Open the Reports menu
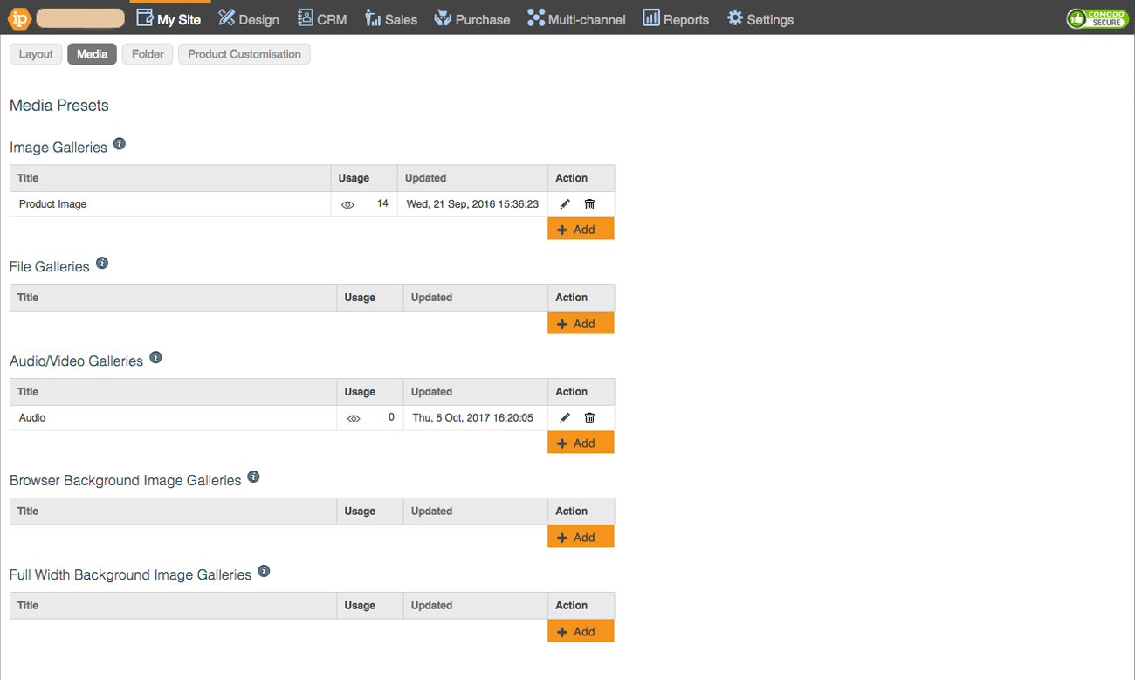This screenshot has width=1135, height=680. [x=676, y=18]
